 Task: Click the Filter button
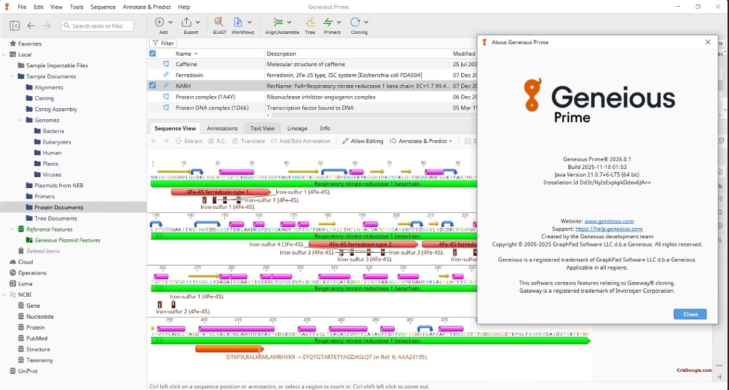163,44
